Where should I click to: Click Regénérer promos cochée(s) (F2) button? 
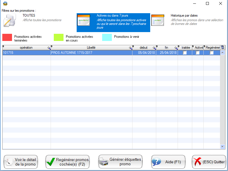click(x=68, y=162)
